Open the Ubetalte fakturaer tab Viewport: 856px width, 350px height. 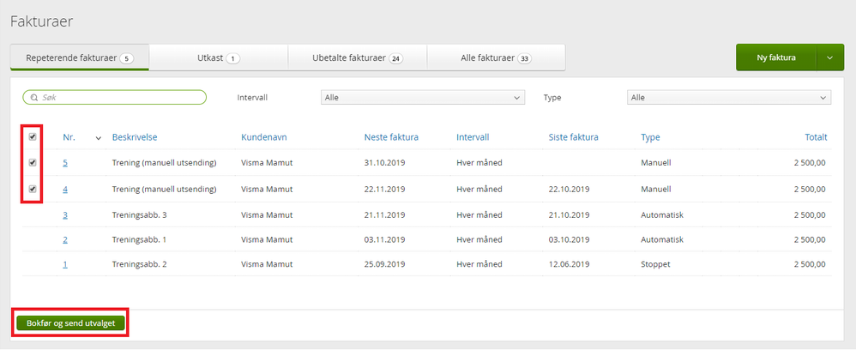click(x=358, y=57)
